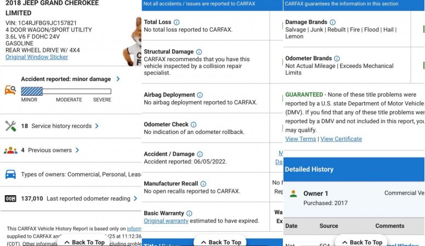Click the accident damage car icon
Viewport: 425px width, 246px height.
pyautogui.click(x=10, y=90)
